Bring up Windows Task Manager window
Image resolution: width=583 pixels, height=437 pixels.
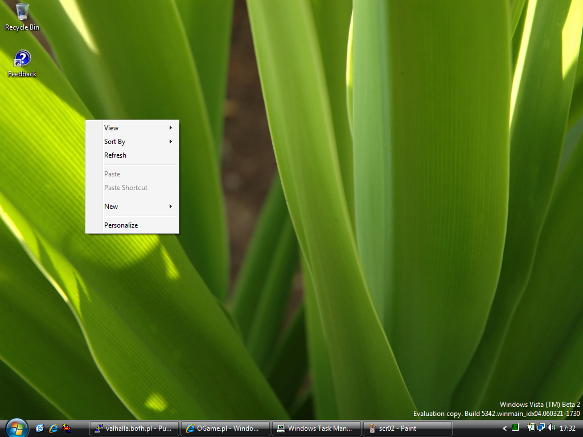tap(317, 428)
